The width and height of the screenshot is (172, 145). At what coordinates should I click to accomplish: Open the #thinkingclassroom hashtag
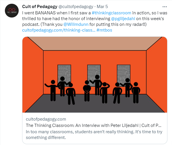tap(111, 13)
